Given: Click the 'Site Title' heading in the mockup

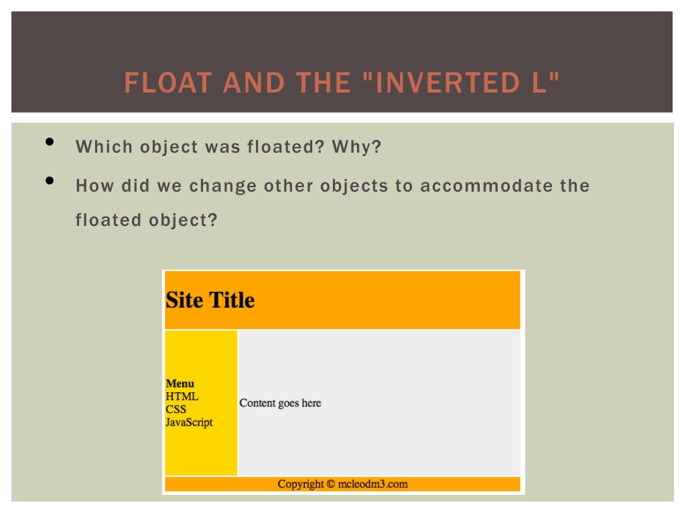Looking at the screenshot, I should [x=210, y=300].
